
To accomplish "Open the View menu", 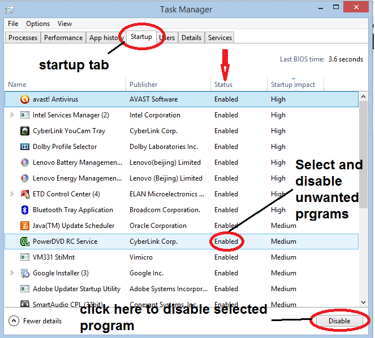I will coord(64,24).
